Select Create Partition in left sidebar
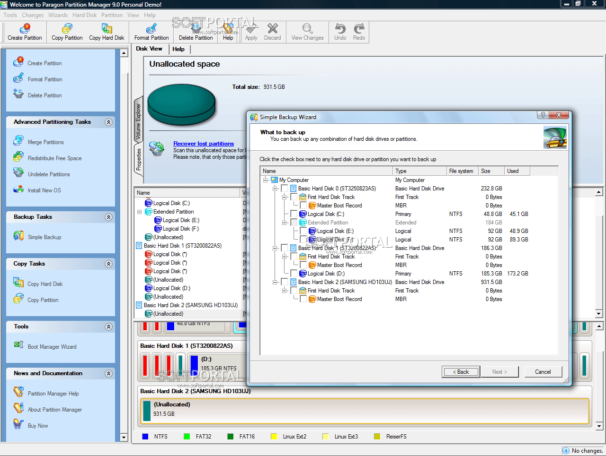The image size is (606, 456). (x=45, y=63)
